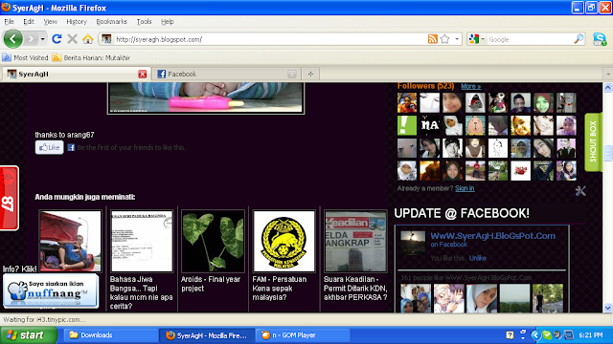Click the Unlike link
The width and height of the screenshot is (613, 344).
pyautogui.click(x=478, y=258)
